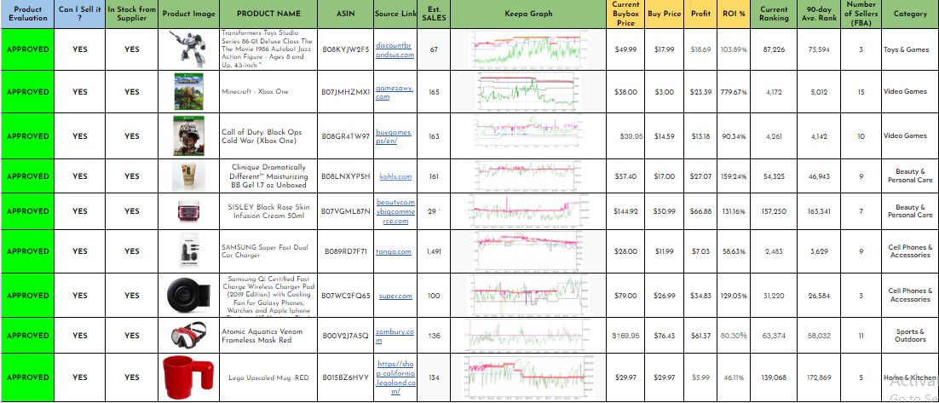Select the SISLEY Black Rose cream jar image
Screen dimensions: 939x403
189,212
